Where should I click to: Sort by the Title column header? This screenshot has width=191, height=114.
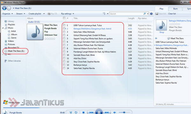point(75,18)
